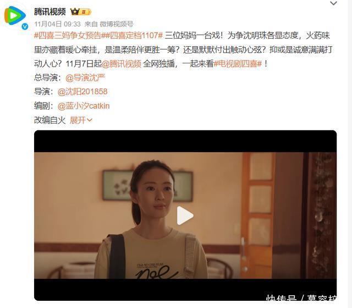Click the watermark text at video bottom right
Viewport: 352px width, 308px height.
(x=301, y=298)
